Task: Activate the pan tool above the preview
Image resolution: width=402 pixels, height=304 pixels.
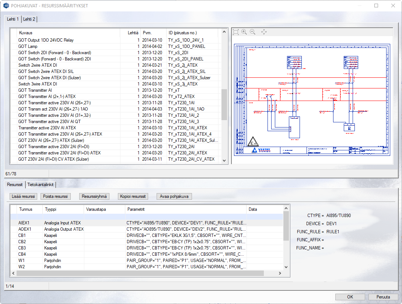Action: [x=264, y=32]
